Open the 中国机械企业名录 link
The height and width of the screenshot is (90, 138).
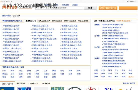point(11,26)
